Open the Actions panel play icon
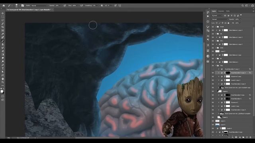This screenshot has height=143, width=255. point(208,16)
